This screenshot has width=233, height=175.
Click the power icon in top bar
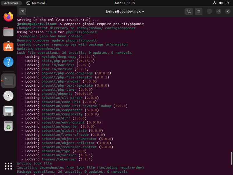tap(227, 3)
